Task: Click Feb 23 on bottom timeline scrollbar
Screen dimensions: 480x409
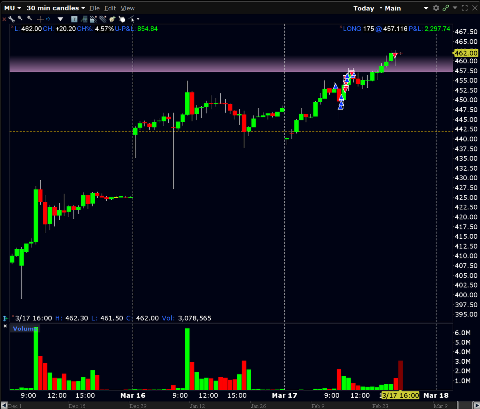Action: coord(380,406)
